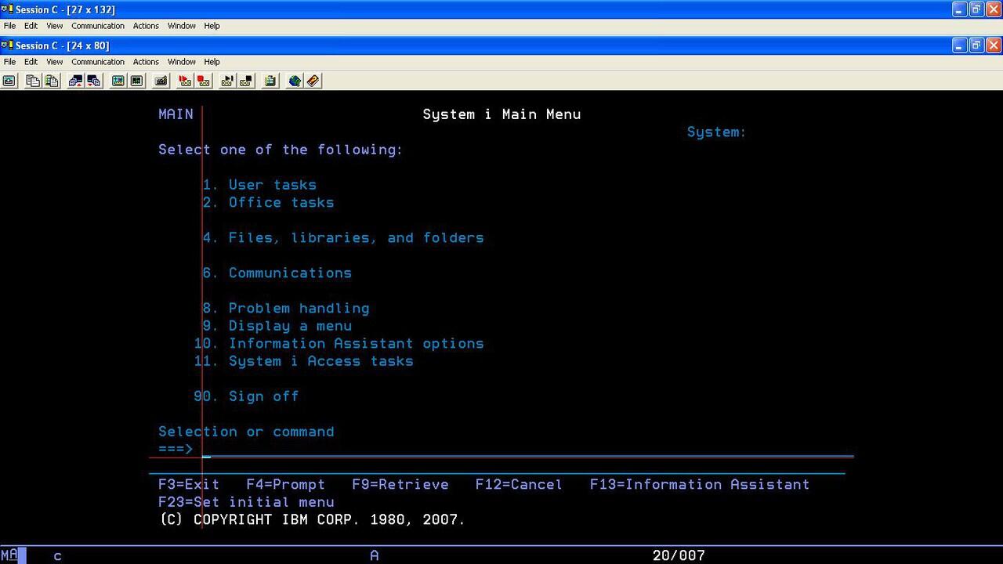This screenshot has height=564, width=1003.
Task: Click the MA indicator in the status bar
Action: tap(9, 555)
